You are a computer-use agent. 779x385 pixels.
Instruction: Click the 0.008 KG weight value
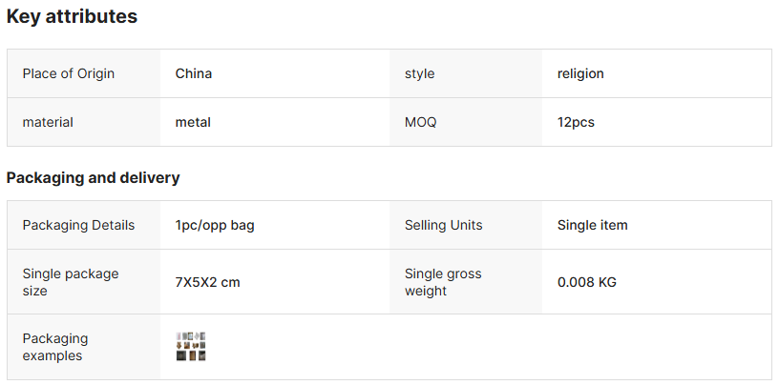pyautogui.click(x=587, y=282)
